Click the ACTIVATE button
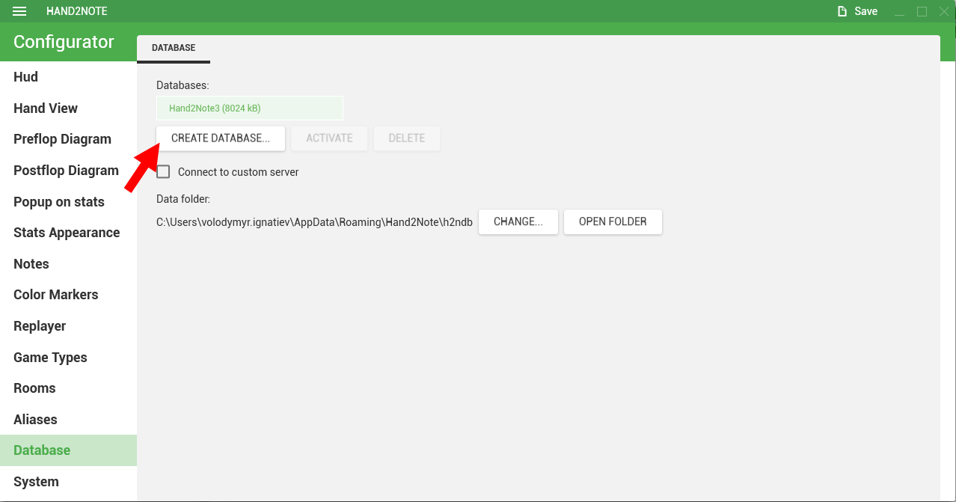Viewport: 956px width, 502px height. [x=329, y=138]
